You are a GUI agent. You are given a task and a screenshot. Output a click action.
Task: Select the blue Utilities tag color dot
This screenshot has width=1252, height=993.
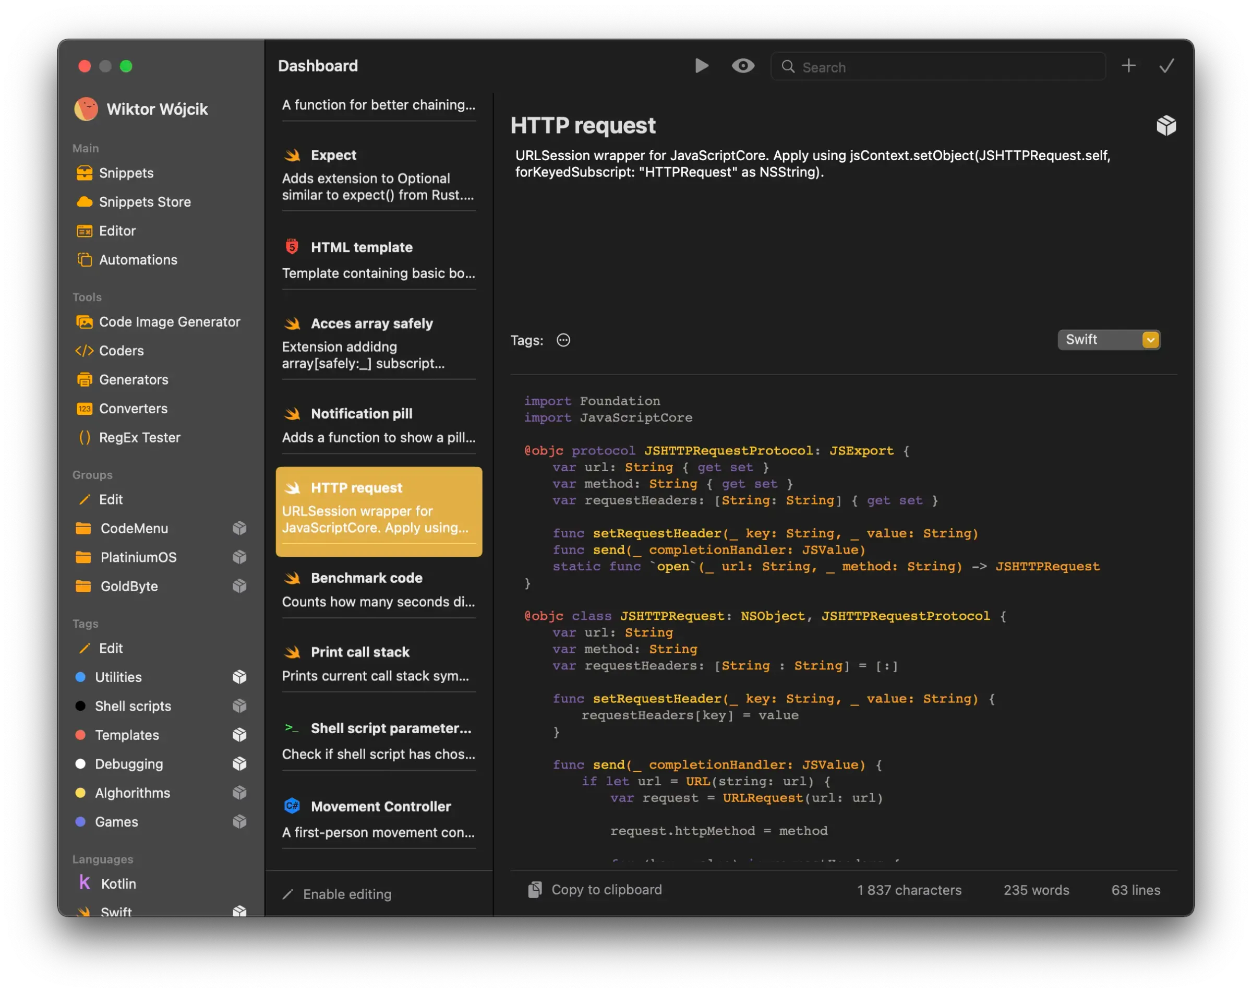click(x=80, y=676)
